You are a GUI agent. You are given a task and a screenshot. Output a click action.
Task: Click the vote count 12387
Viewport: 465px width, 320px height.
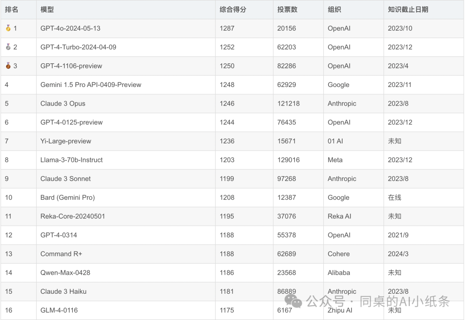point(286,198)
